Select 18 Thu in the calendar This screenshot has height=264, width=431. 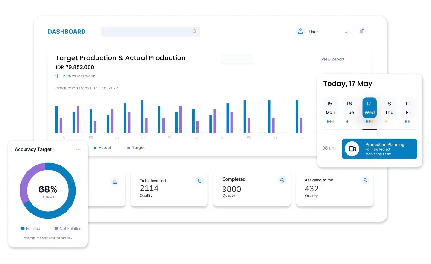[389, 108]
